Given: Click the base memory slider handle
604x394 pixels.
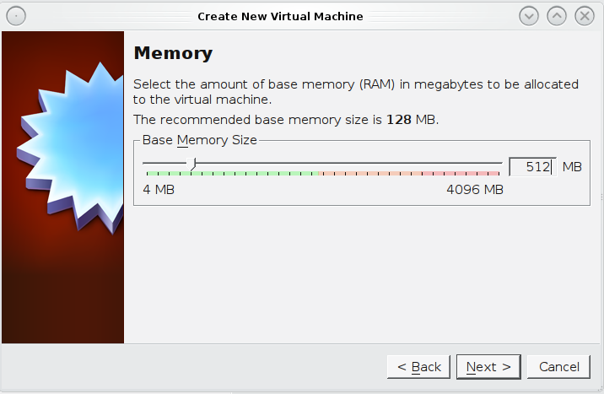Looking at the screenshot, I should tap(193, 164).
